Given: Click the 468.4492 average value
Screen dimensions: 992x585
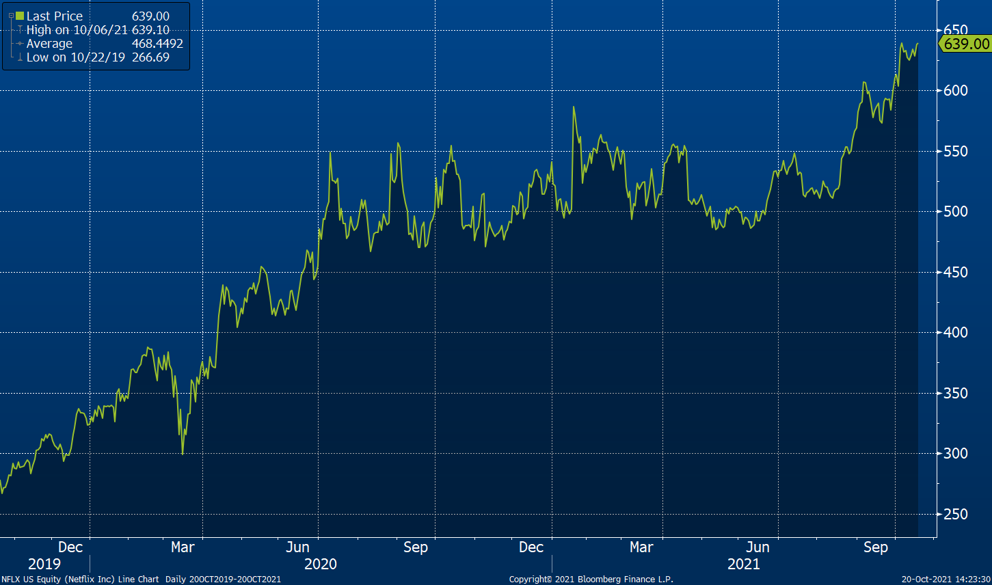Looking at the screenshot, I should coord(157,44).
